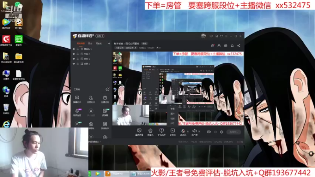
Task: Lock the 摄像头 1 layer
Action: (78, 49)
